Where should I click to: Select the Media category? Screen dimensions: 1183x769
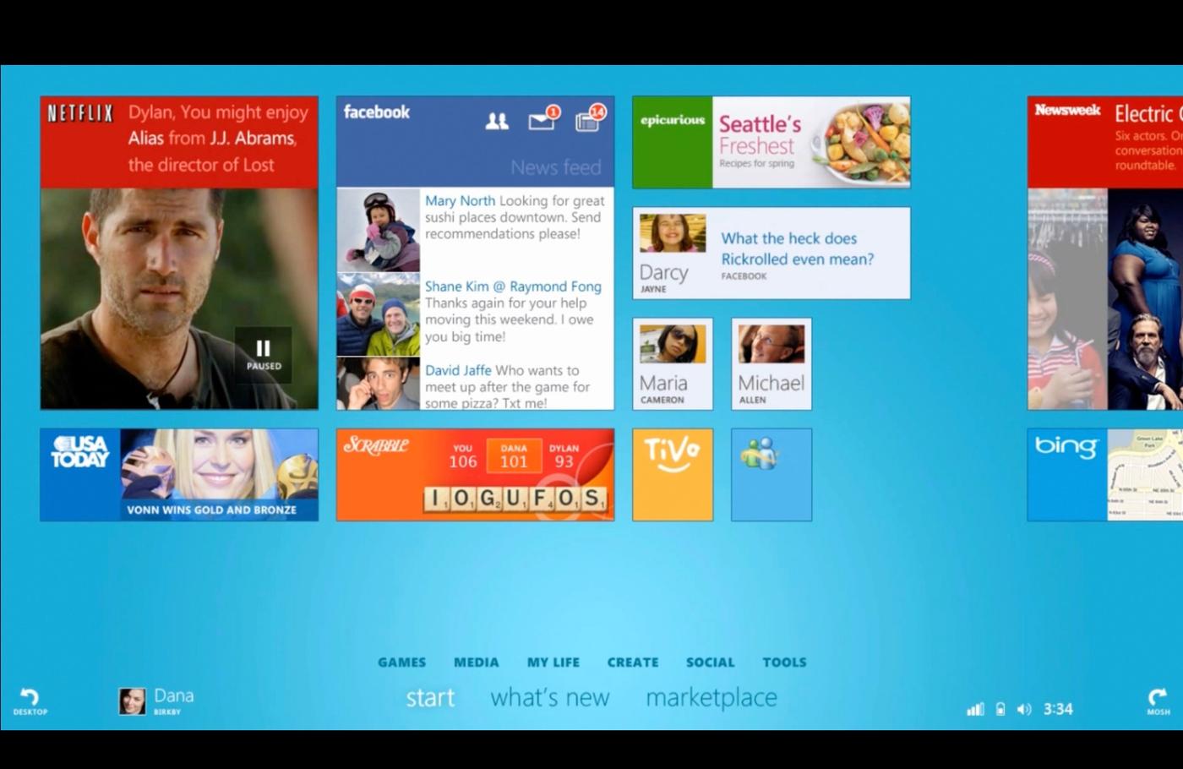[477, 663]
